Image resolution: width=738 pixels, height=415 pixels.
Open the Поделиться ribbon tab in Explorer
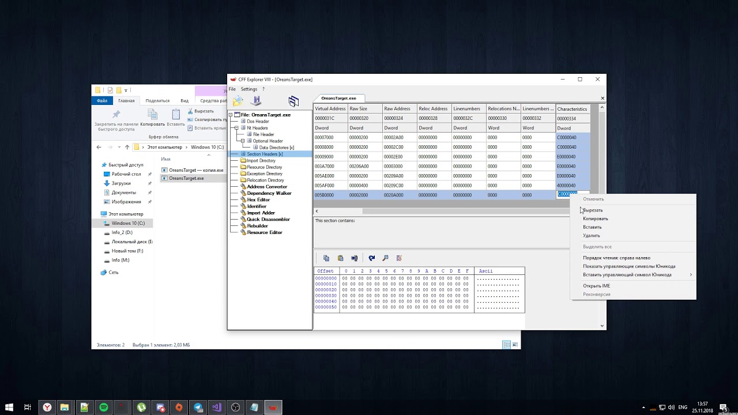coord(157,101)
